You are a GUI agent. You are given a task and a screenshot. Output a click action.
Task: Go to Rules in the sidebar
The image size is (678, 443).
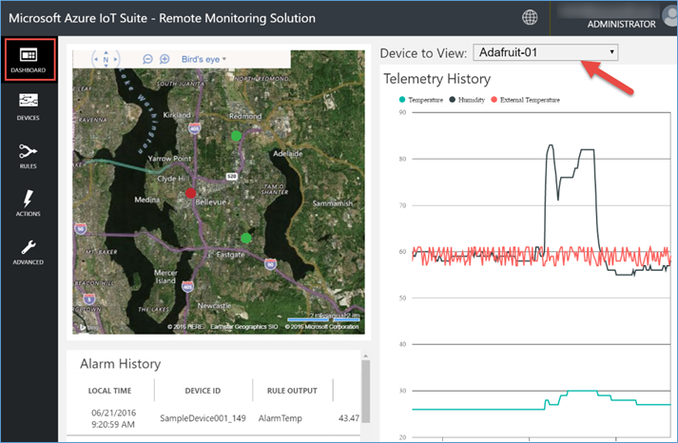28,155
